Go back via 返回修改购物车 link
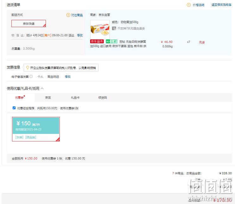 click(221, 5)
